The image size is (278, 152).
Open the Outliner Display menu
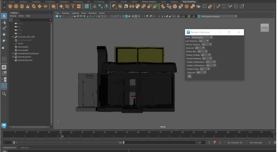point(13,16)
